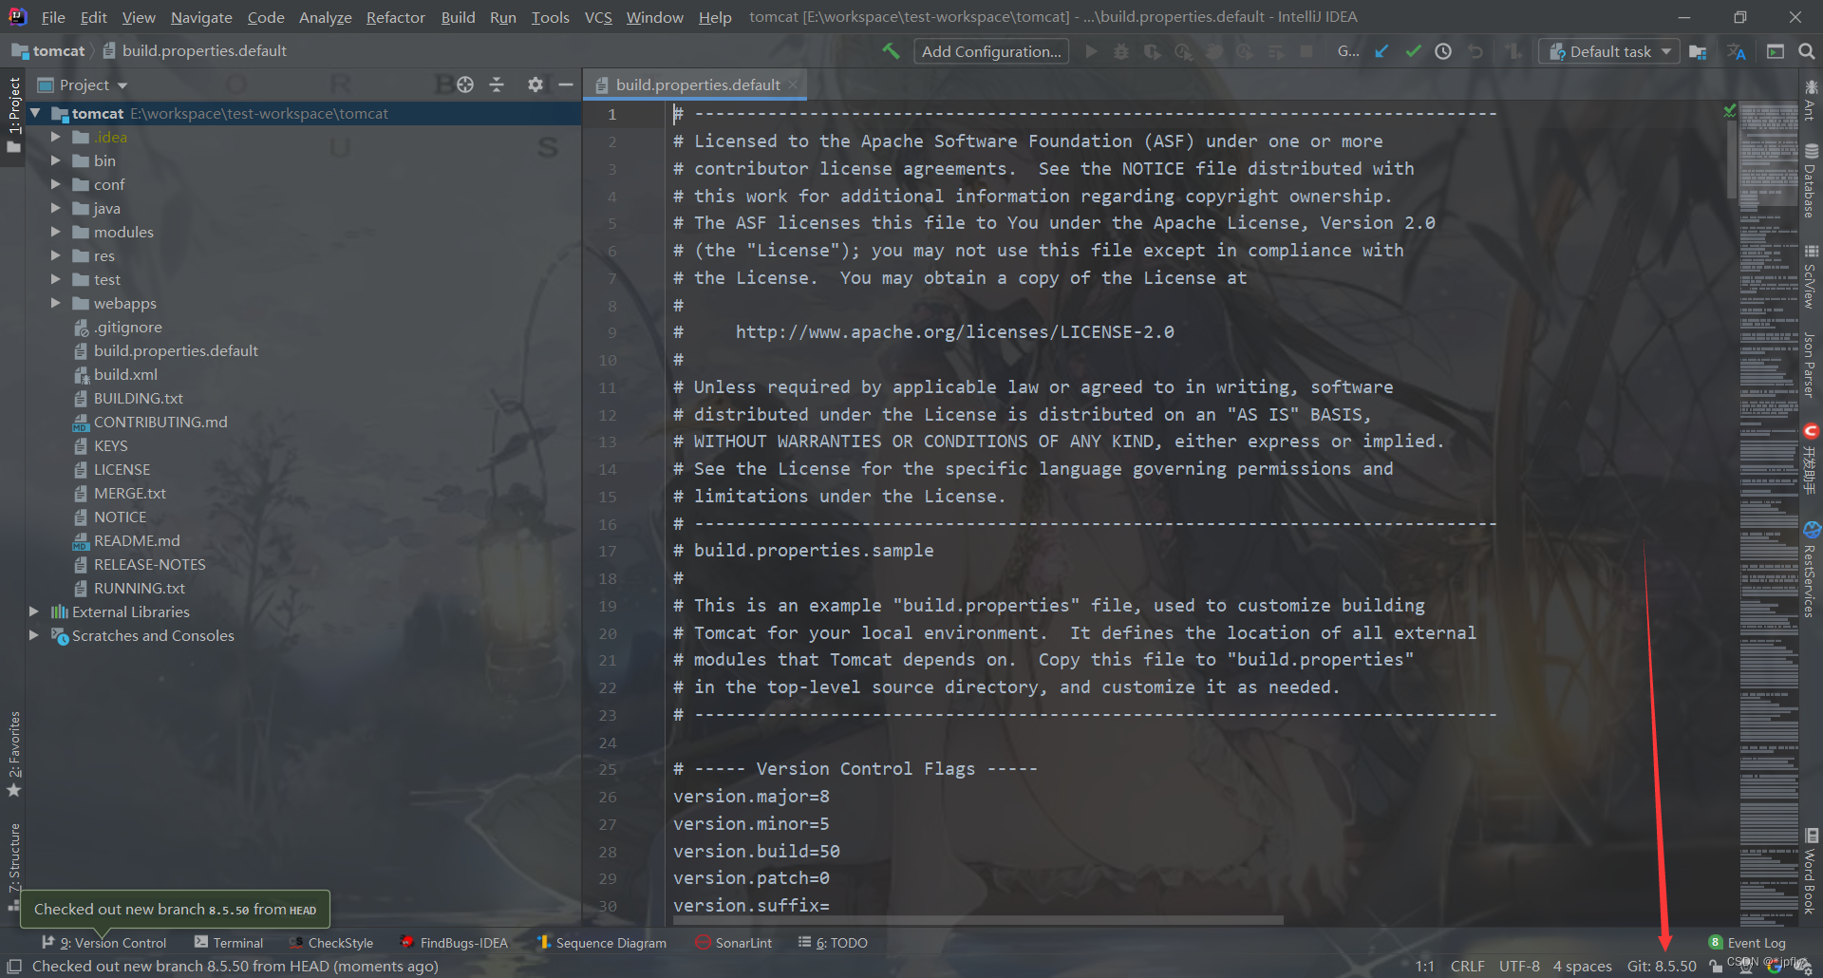
Task: Open CheckStyle tool window
Action: click(331, 943)
